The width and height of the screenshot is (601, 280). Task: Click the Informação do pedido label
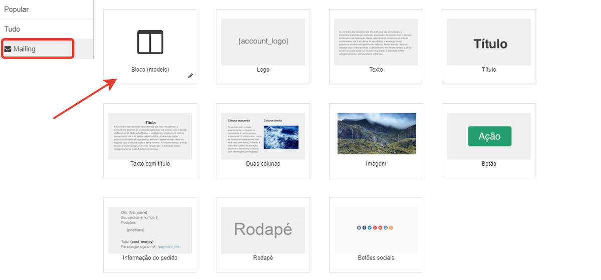coord(150,258)
